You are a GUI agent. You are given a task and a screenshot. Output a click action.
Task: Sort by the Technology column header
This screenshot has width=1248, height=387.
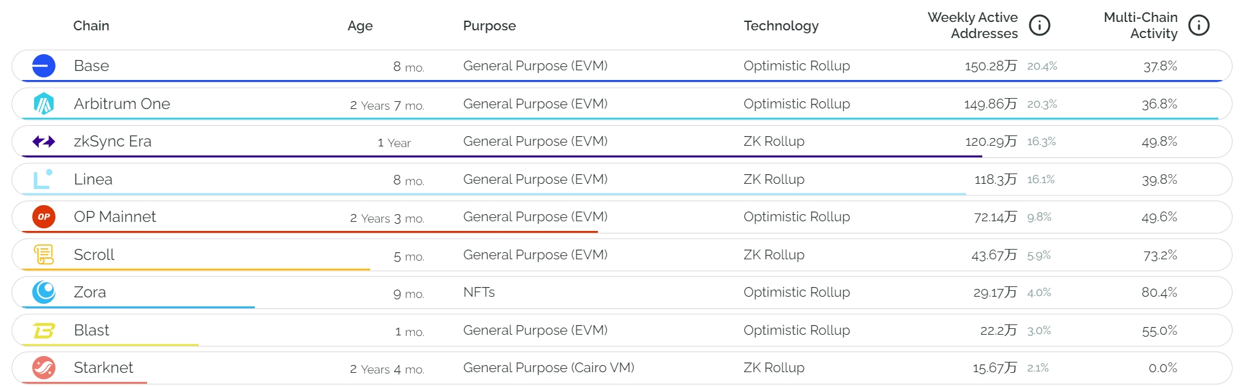point(781,26)
